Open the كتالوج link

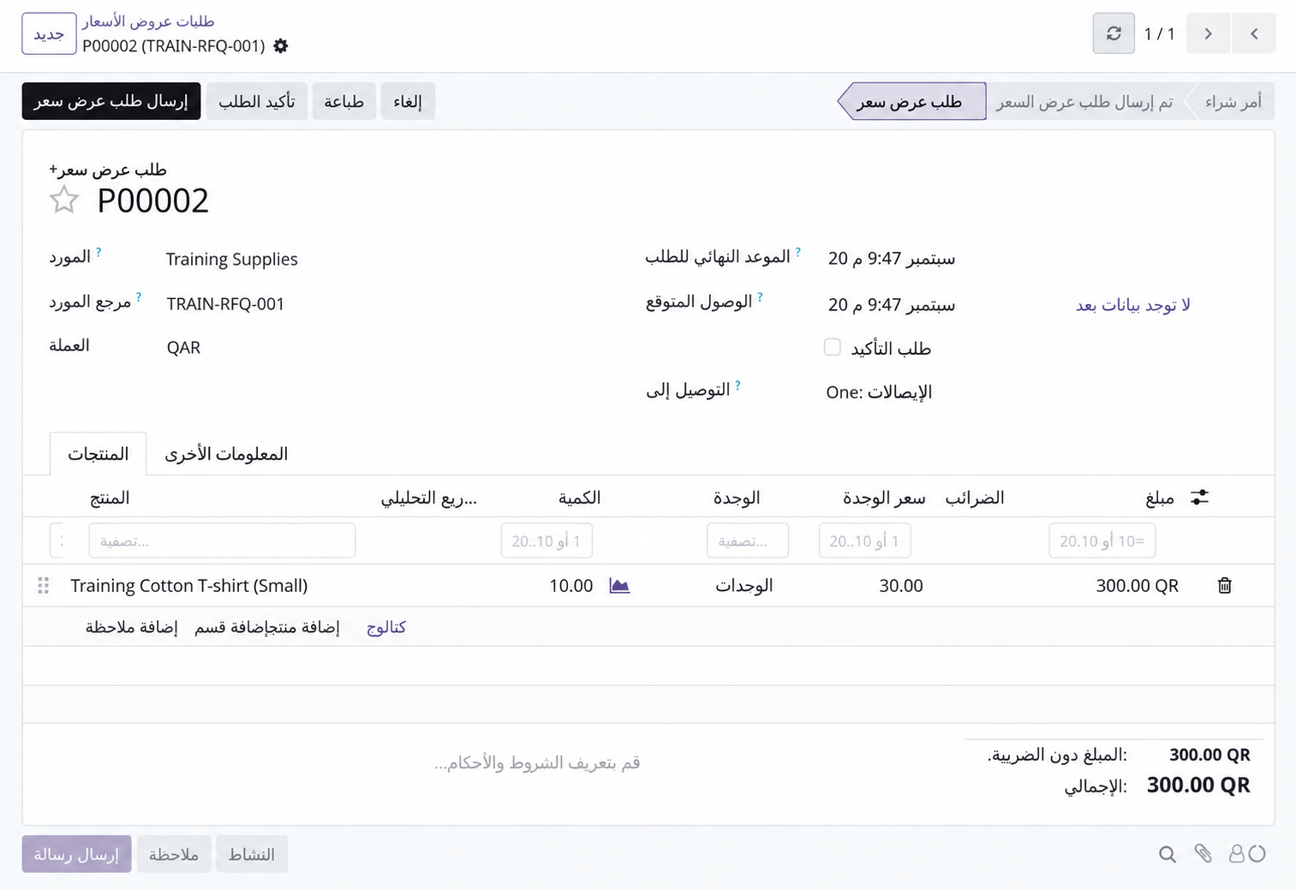386,627
